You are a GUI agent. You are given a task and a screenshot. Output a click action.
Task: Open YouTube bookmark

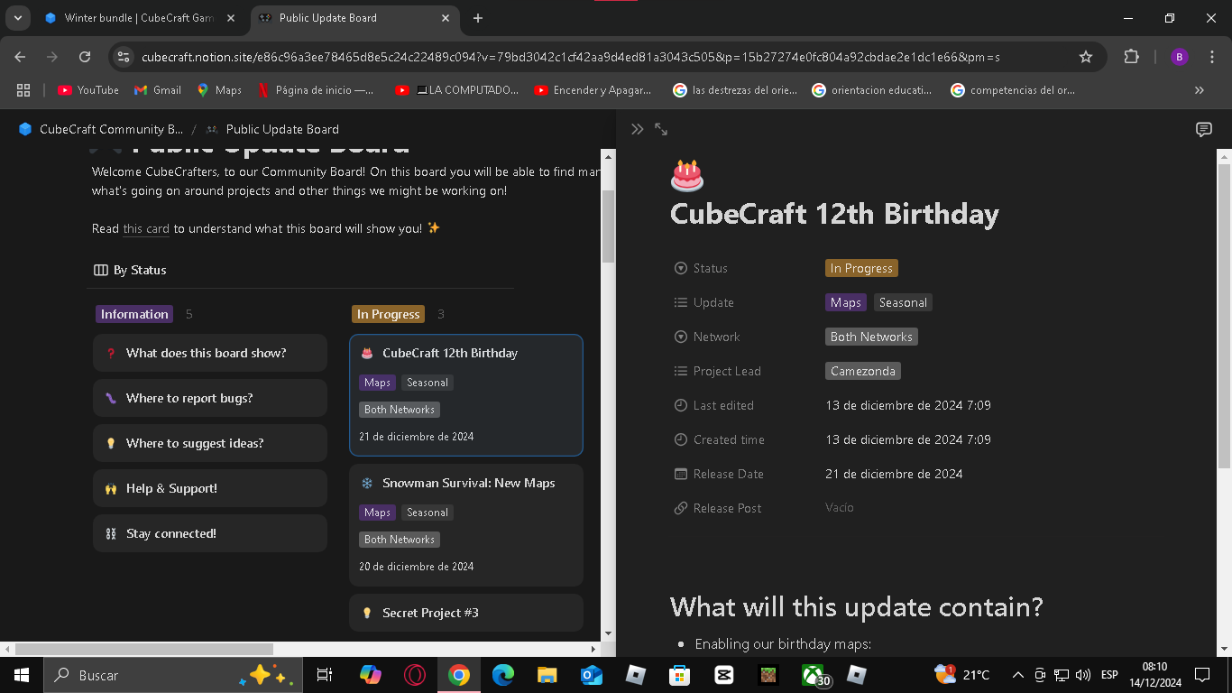pyautogui.click(x=88, y=90)
